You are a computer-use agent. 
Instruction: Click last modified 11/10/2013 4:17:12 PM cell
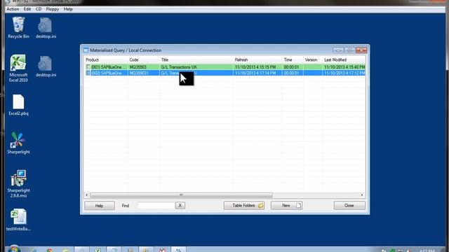pyautogui.click(x=344, y=73)
